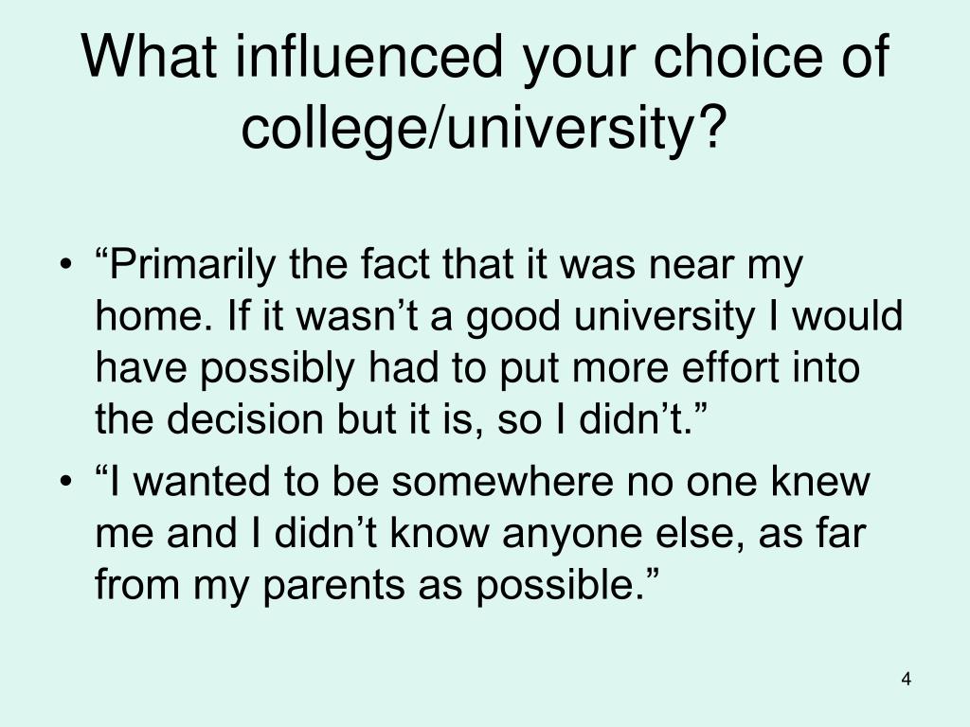The height and width of the screenshot is (727, 970).
Task: Click the phrase "good university" in body text
Action: (x=610, y=317)
